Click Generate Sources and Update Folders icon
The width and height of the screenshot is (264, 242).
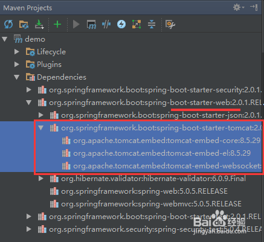click(24, 24)
